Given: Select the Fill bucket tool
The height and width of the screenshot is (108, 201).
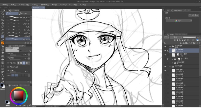Looking at the screenshot, I should [x=3, y=59].
